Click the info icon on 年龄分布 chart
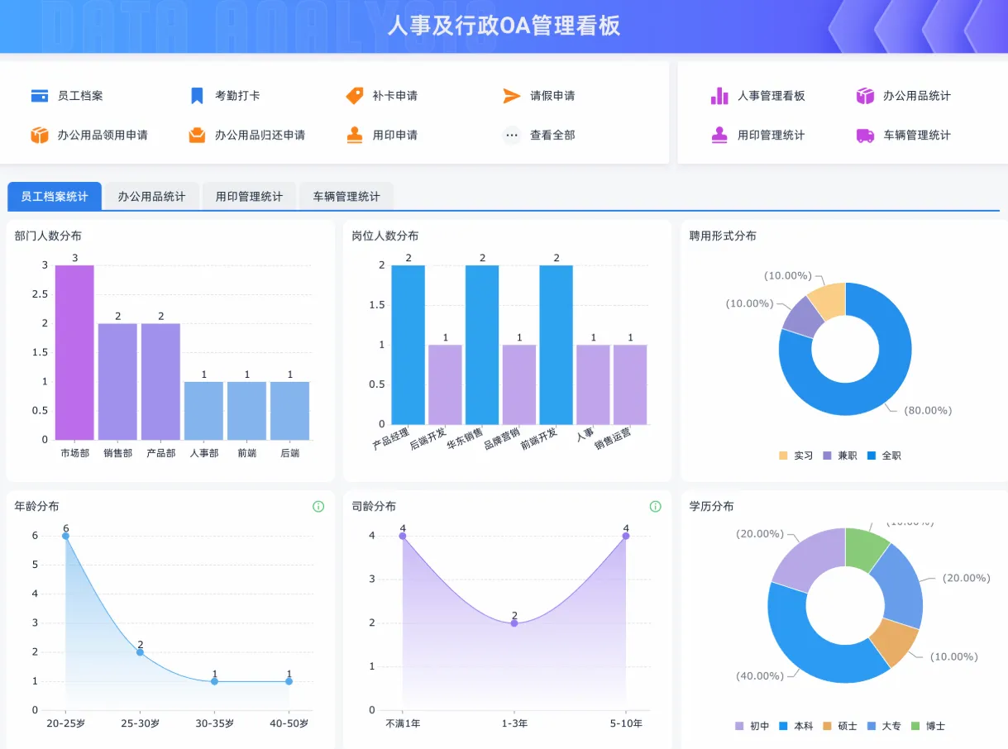Viewport: 1008px width, 749px height. [x=318, y=507]
